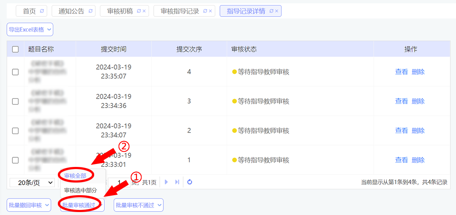Check the row with submission order 4
Screen dimensions: 456x215
click(x=16, y=72)
